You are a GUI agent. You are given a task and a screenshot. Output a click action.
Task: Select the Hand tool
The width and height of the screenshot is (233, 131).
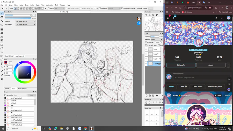tap(2, 79)
